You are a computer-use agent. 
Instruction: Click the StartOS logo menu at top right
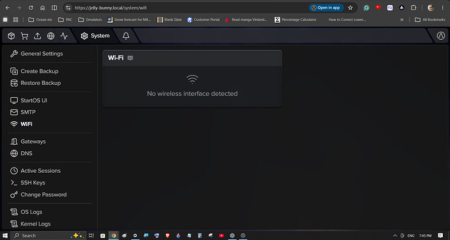[441, 36]
